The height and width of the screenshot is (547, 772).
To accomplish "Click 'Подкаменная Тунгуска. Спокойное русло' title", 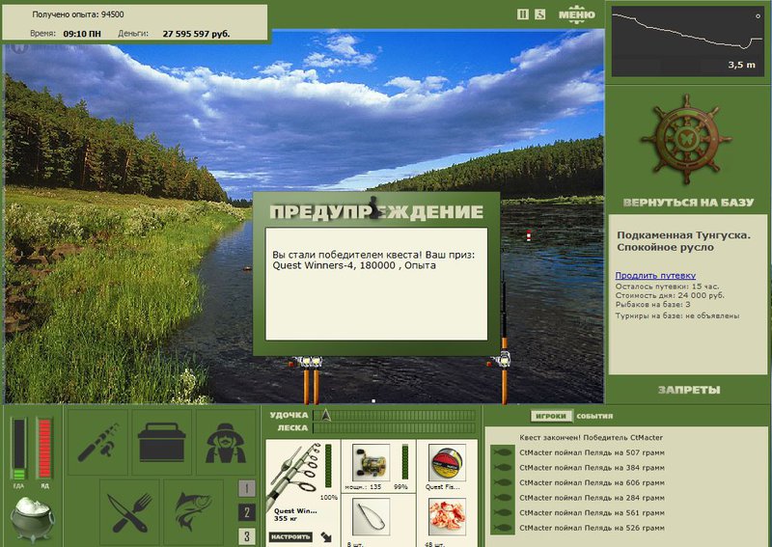I will [x=684, y=241].
